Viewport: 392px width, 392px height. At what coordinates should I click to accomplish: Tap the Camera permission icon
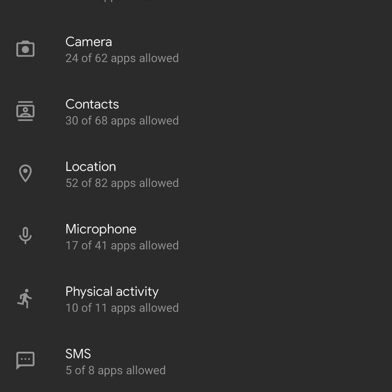pos(25,49)
